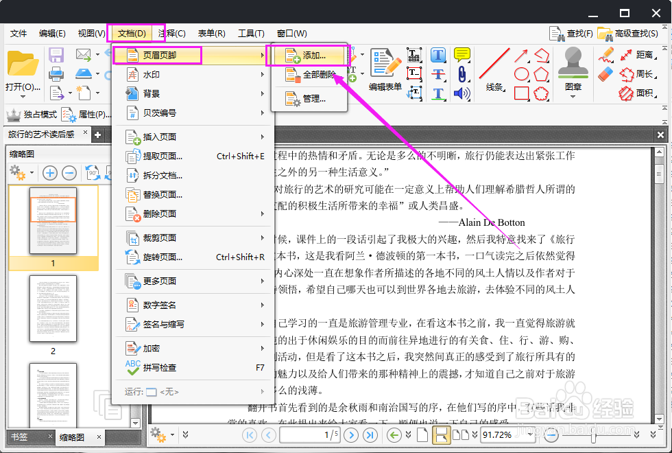Select the Distance (距离) measuring tool
This screenshot has height=453, width=672.
click(638, 55)
